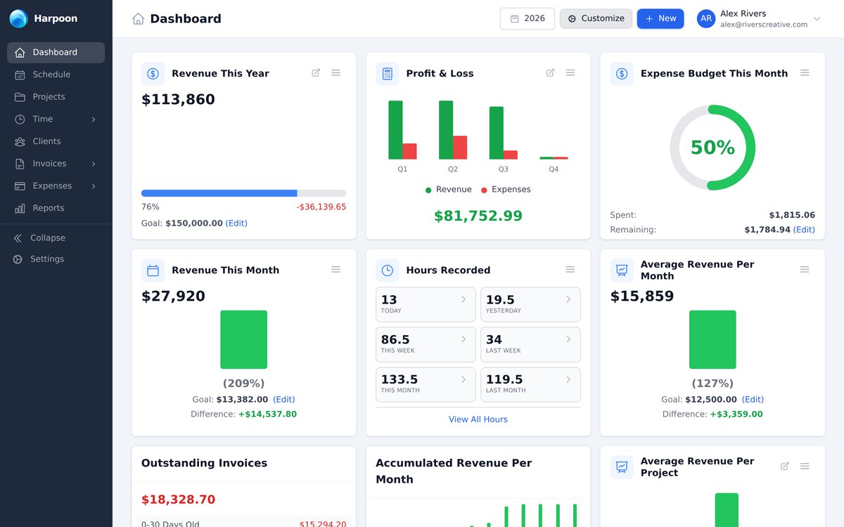Click the Harpoon logo icon

coord(19,19)
